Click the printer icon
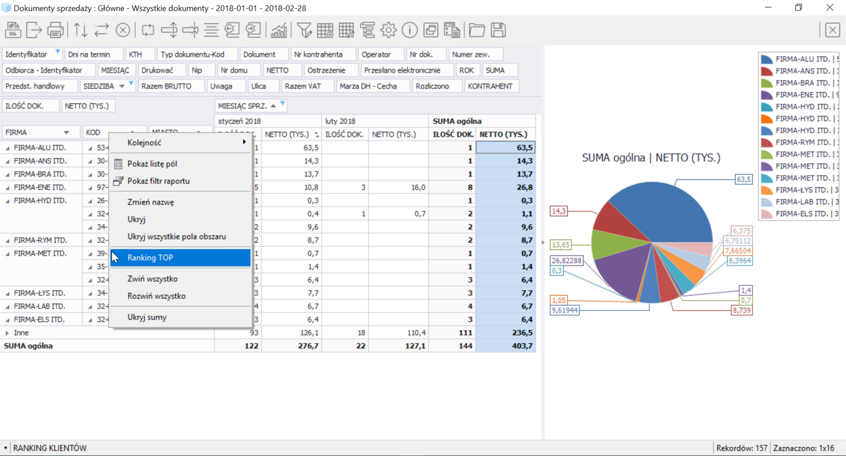Viewport: 846px width, 456px height. tap(55, 30)
